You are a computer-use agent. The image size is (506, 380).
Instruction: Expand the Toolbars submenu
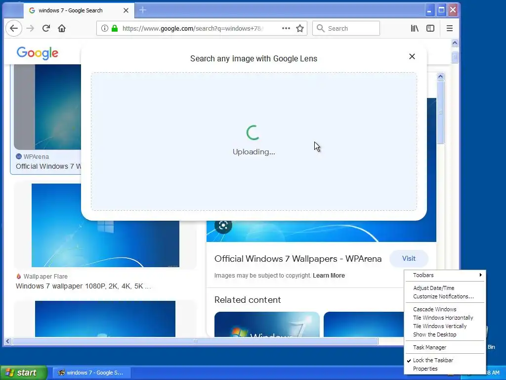[x=445, y=275]
